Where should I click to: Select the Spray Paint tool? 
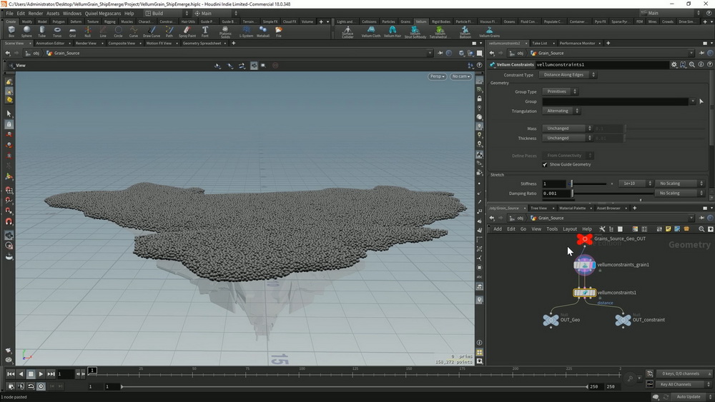click(187, 31)
